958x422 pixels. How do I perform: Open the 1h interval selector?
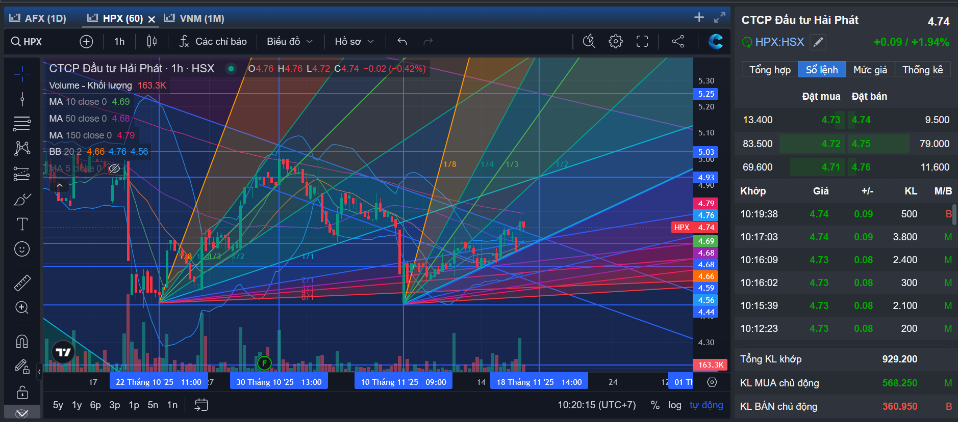119,41
